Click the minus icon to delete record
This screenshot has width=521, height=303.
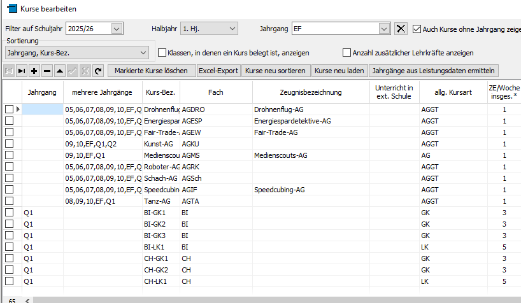pyautogui.click(x=46, y=71)
